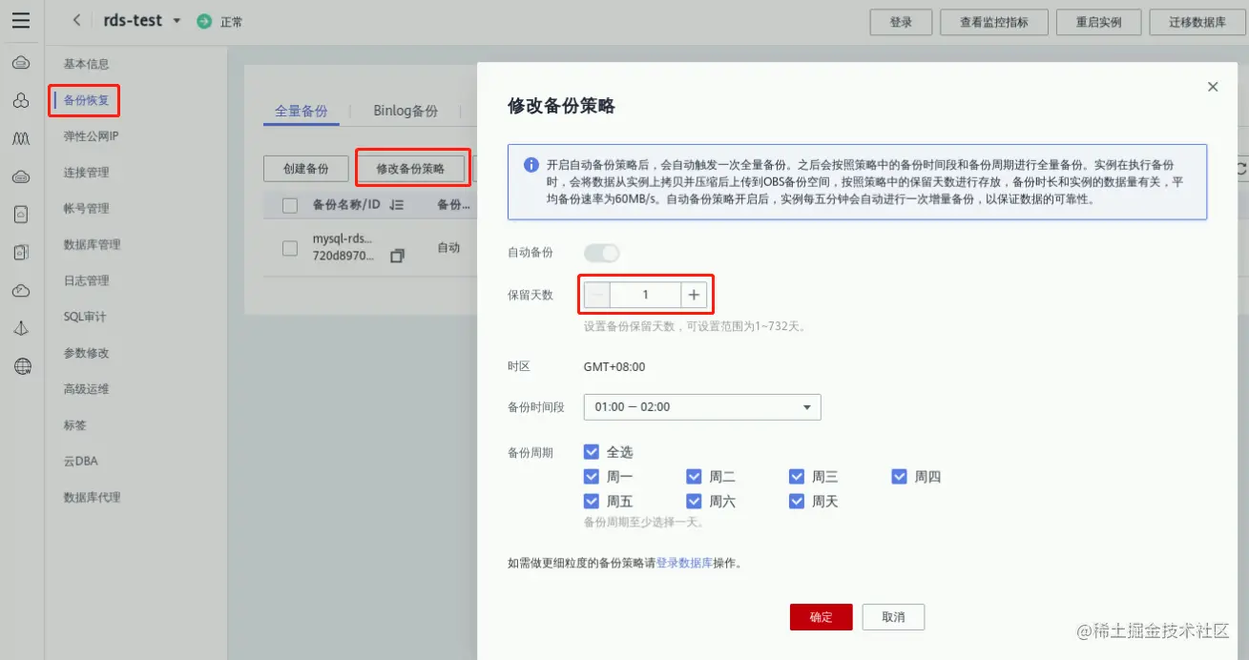1249x660 pixels.
Task: Check the mysql-rds backup row checkbox
Action: (x=290, y=248)
